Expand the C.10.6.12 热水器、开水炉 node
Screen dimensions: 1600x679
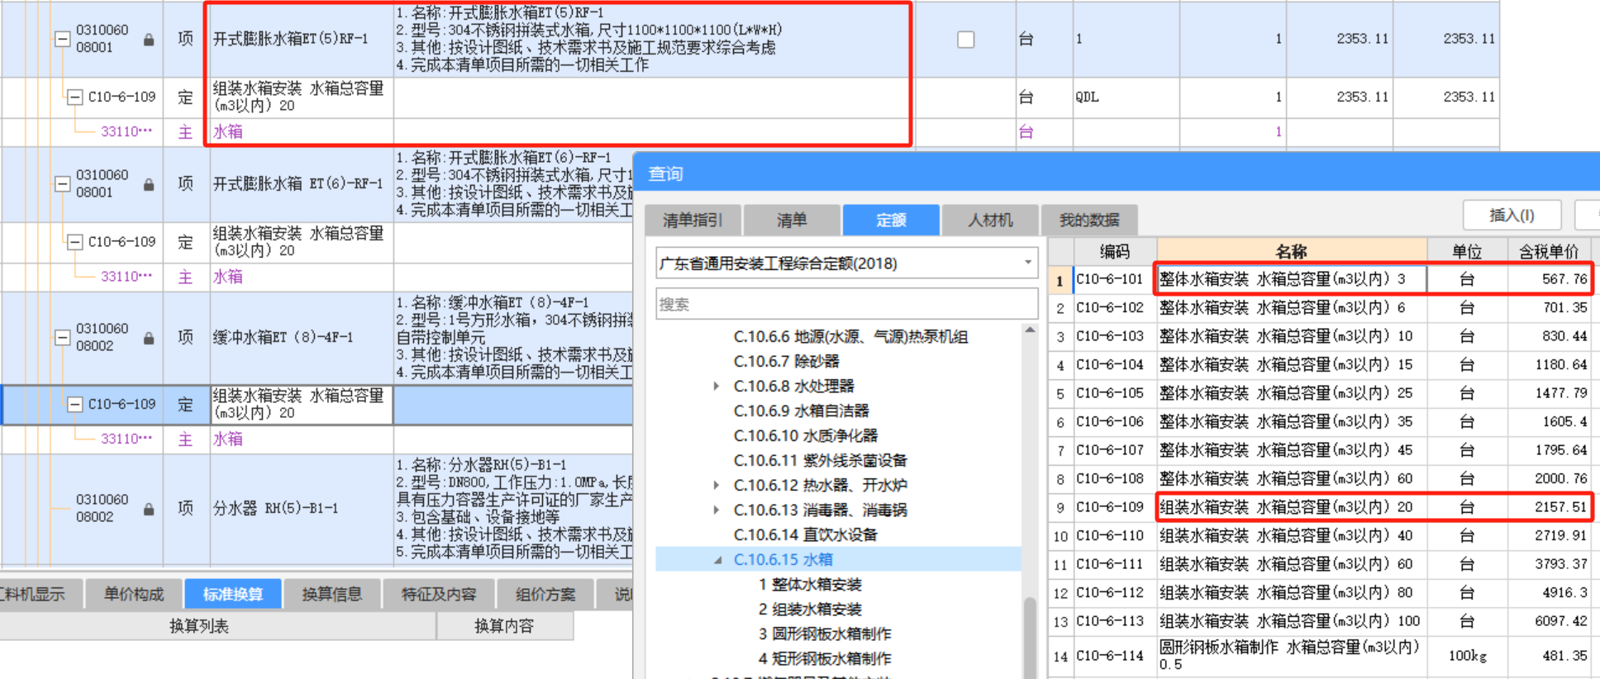[717, 485]
